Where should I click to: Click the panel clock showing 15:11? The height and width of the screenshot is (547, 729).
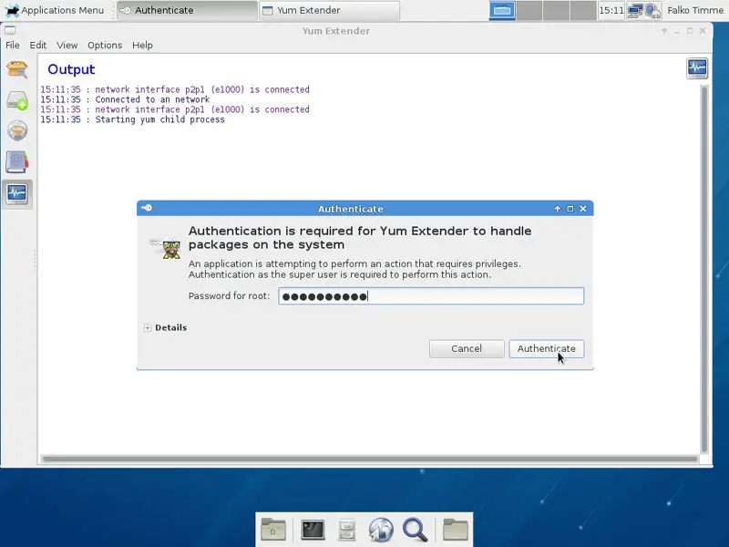click(x=611, y=10)
